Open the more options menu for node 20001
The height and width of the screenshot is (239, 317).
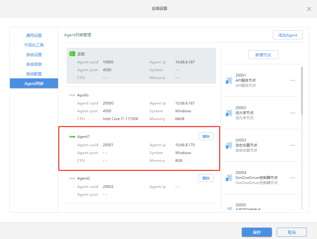[x=292, y=80]
